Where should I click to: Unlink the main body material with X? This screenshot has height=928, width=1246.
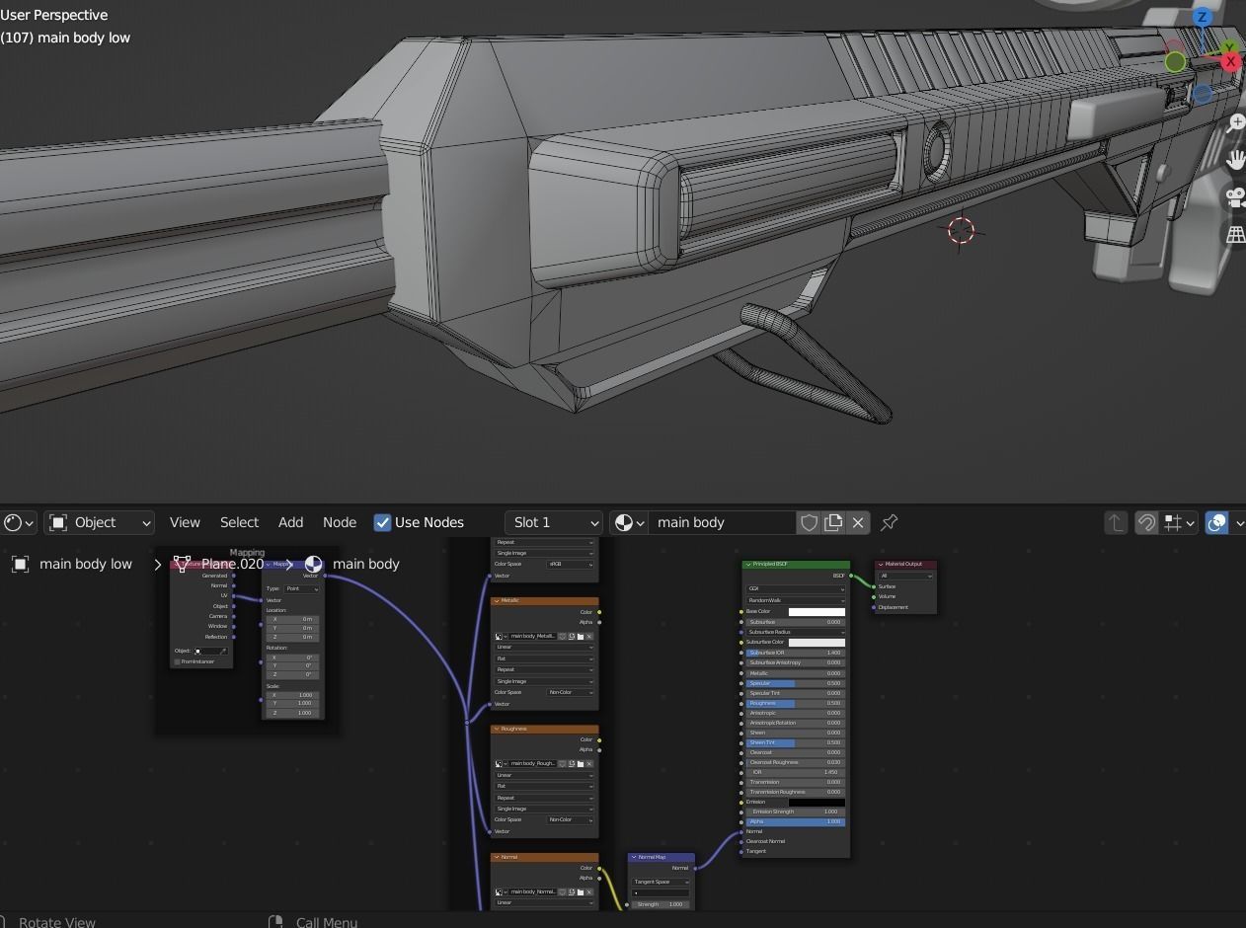[x=858, y=522]
